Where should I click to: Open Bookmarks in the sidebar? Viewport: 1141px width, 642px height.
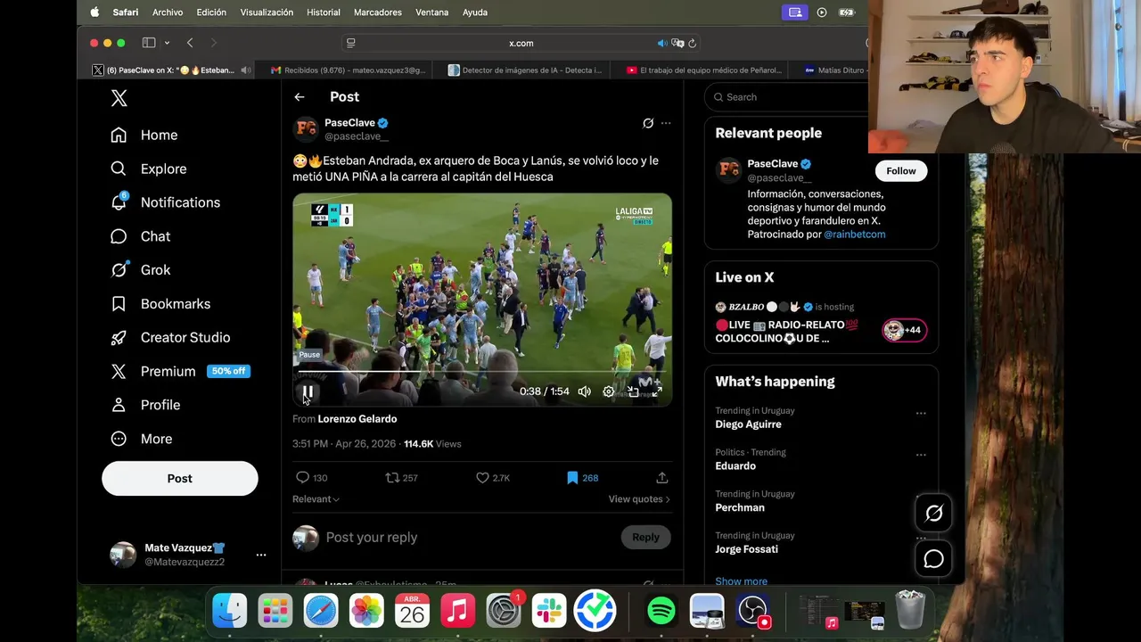160,303
